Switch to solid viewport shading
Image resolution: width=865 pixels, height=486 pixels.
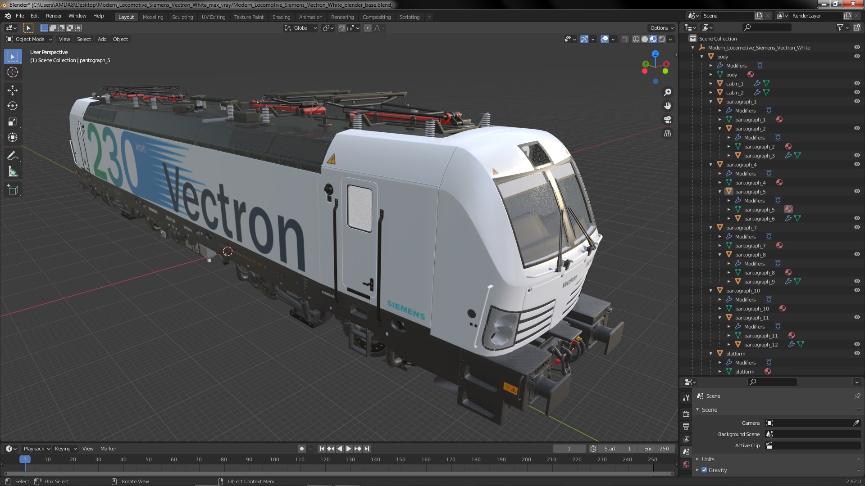point(645,39)
